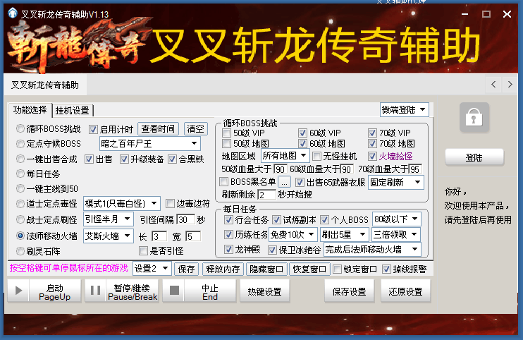Image resolution: width=523 pixels, height=340 pixels.
Task: Click the app logo in title bar
Action: click(13, 13)
